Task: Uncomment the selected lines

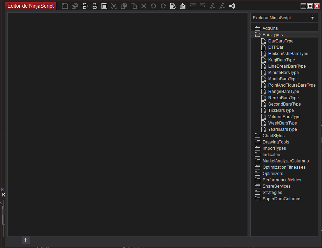Action: tap(222, 6)
